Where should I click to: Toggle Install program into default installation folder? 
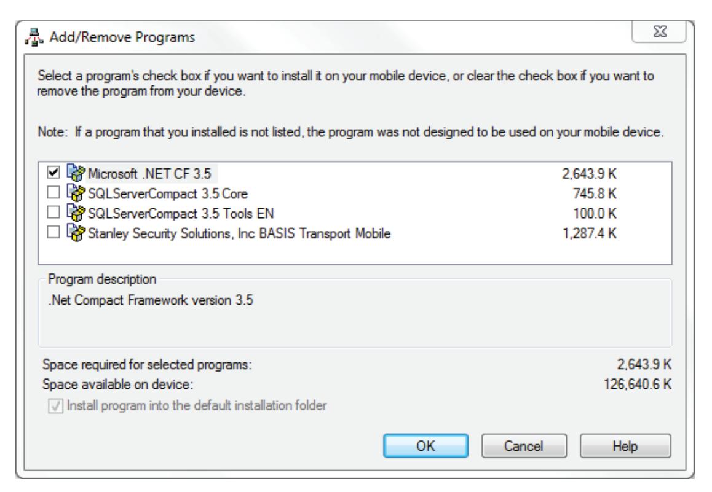[x=55, y=406]
